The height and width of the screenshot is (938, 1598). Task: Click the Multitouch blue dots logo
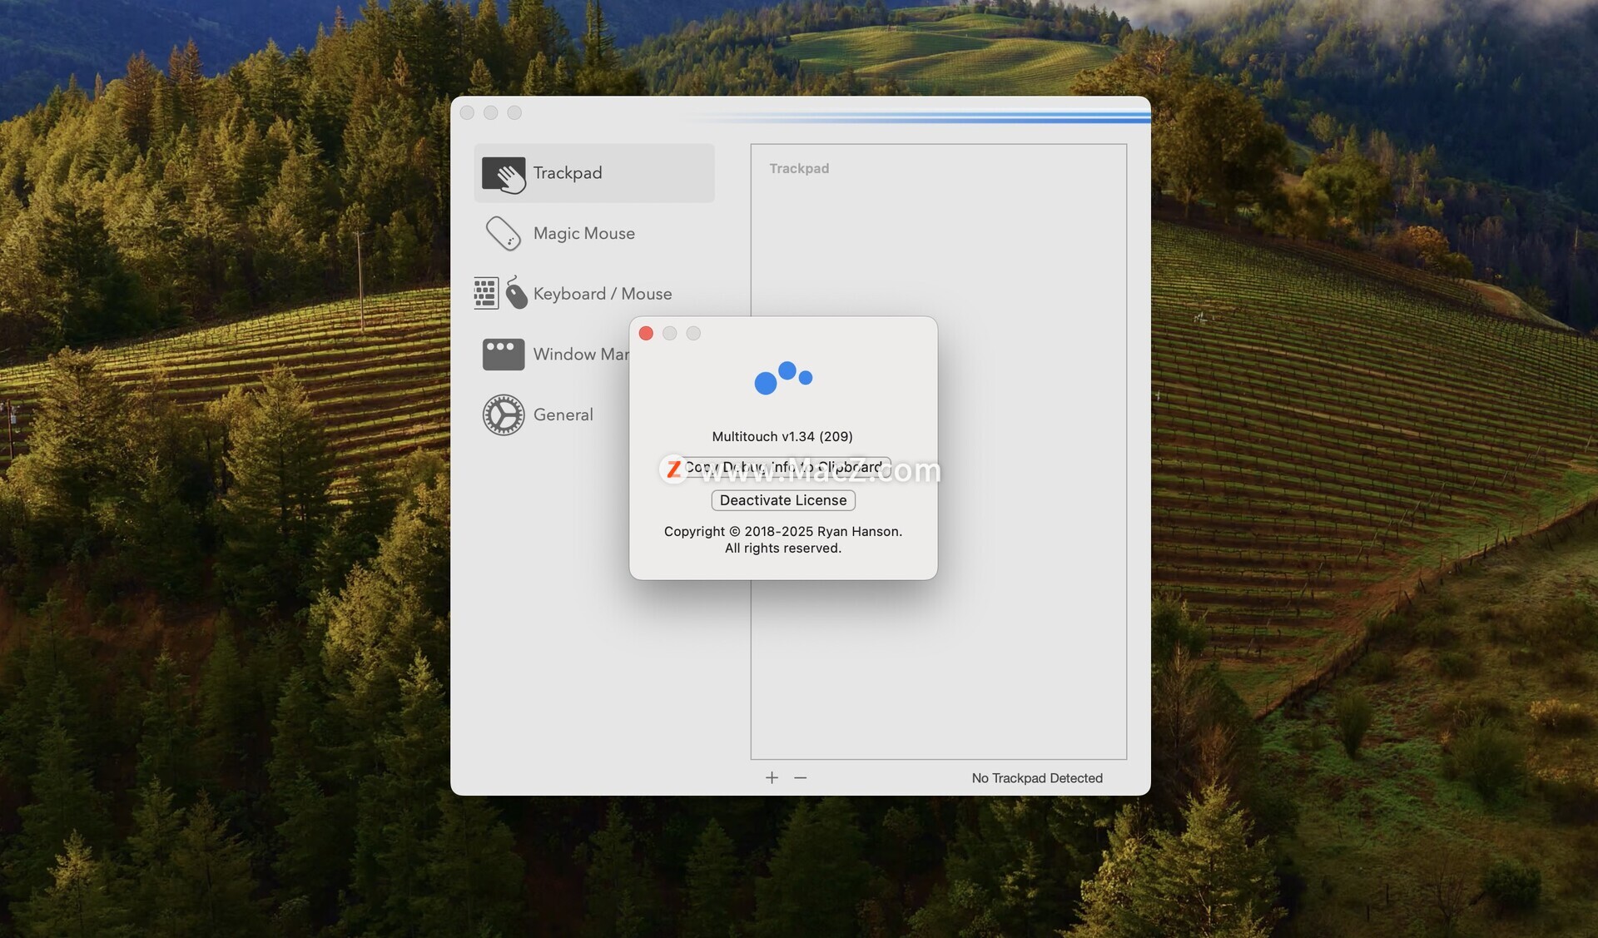pos(783,378)
